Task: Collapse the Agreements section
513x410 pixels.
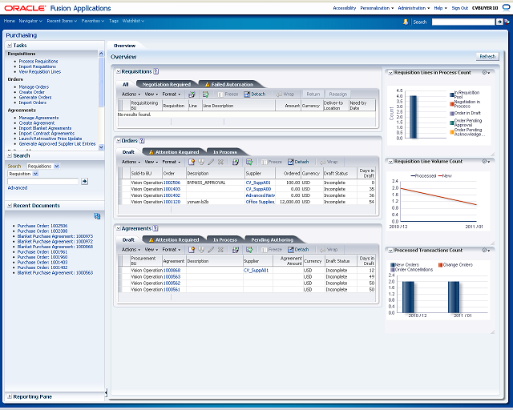Action: click(119, 228)
